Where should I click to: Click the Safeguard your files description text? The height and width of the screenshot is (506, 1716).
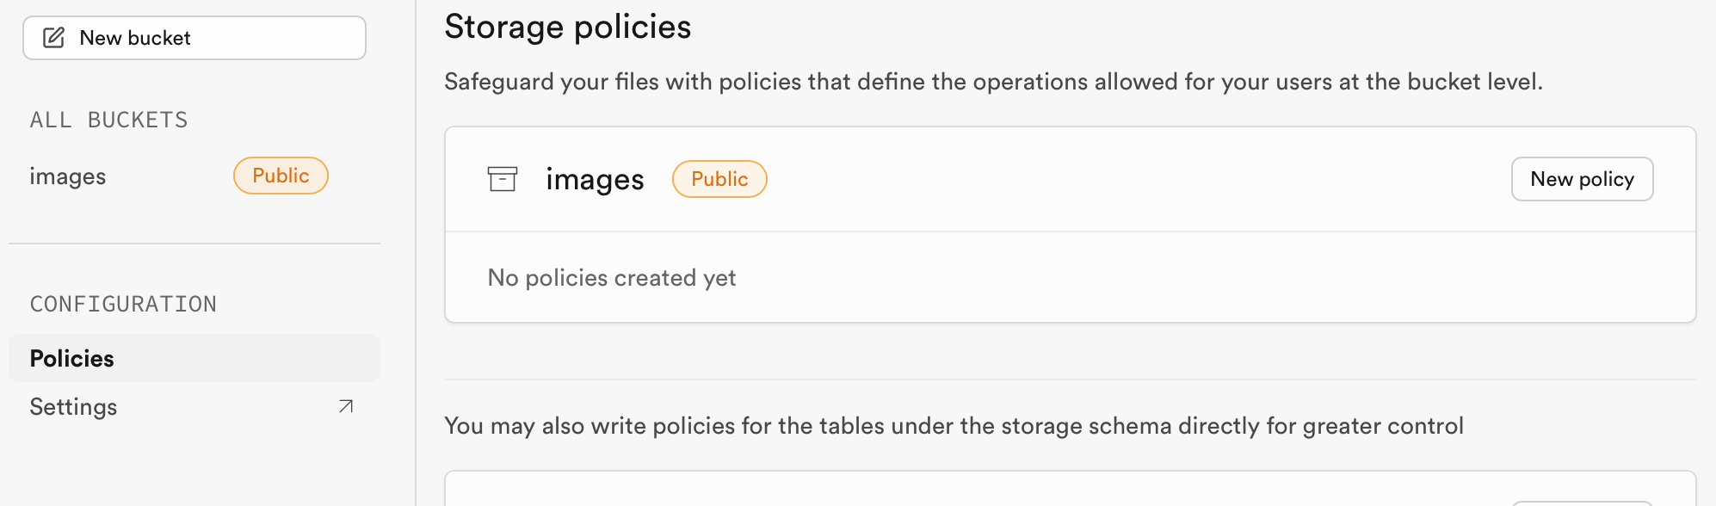(x=993, y=82)
